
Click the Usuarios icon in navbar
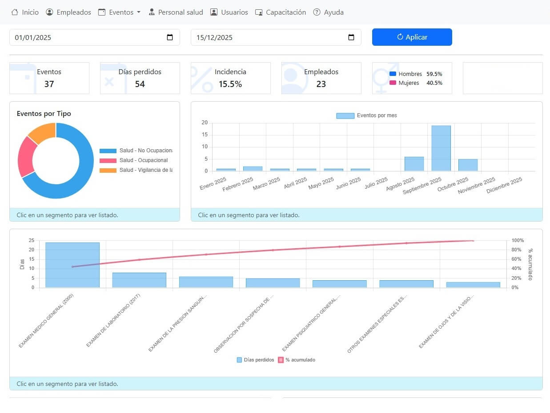pos(214,12)
